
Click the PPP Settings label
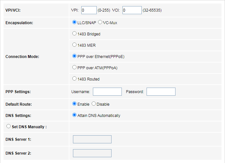(18, 92)
